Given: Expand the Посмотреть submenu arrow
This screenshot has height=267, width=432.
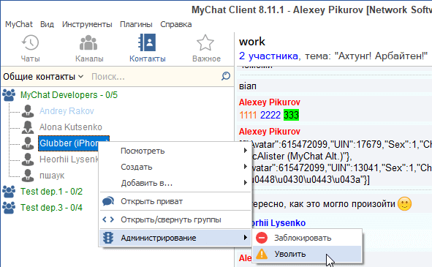Looking at the screenshot, I should tap(245, 151).
